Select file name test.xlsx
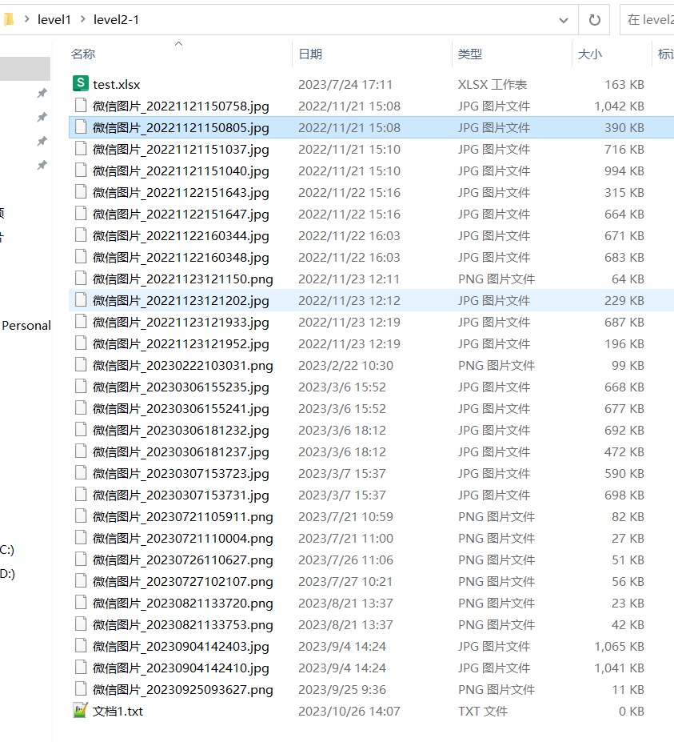 coord(116,84)
